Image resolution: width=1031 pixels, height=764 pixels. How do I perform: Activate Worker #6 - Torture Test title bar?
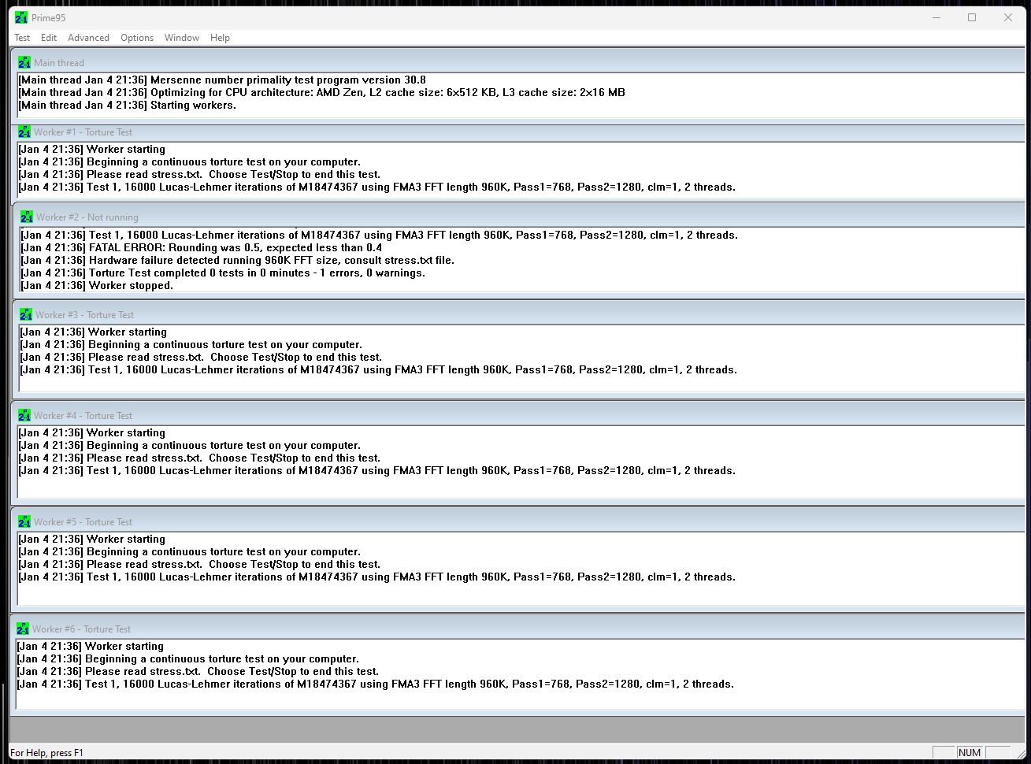(x=519, y=629)
